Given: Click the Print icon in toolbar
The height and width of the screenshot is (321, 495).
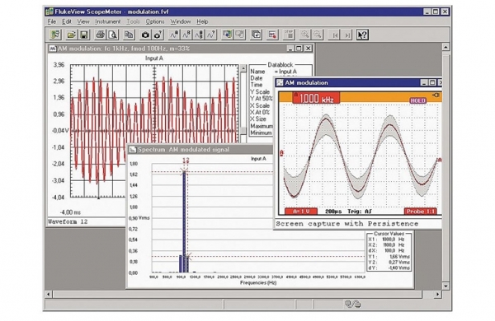Looking at the screenshot, I should (x=101, y=35).
